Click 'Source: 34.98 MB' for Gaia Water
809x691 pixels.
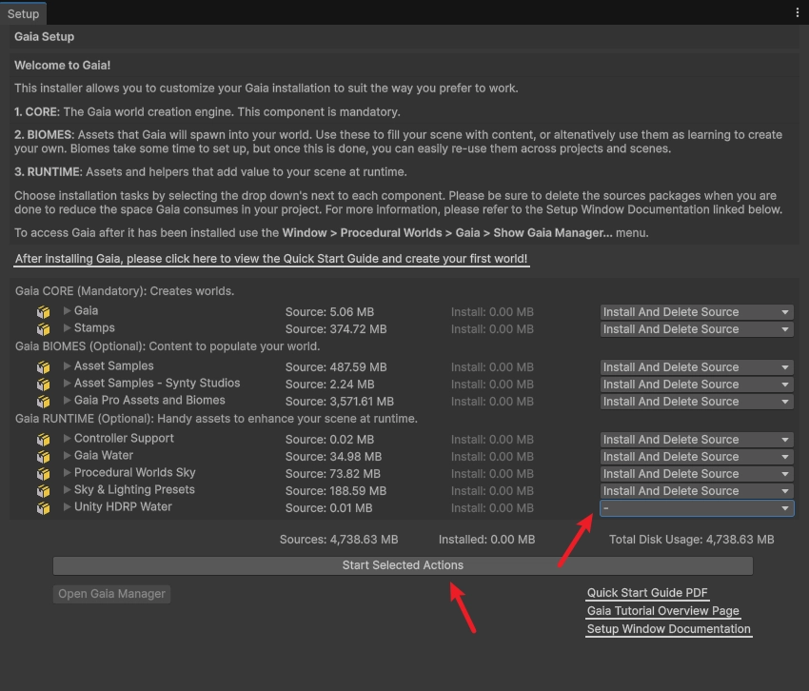(x=333, y=456)
